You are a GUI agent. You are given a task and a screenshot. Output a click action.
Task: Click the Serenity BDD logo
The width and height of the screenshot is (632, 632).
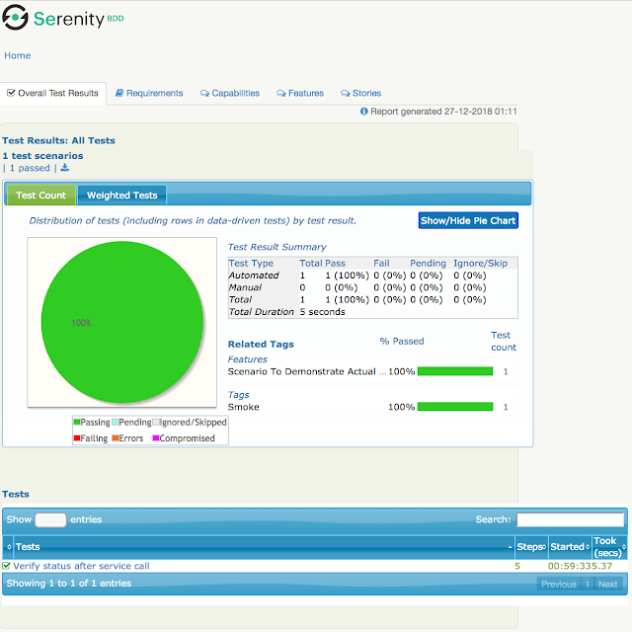click(63, 18)
